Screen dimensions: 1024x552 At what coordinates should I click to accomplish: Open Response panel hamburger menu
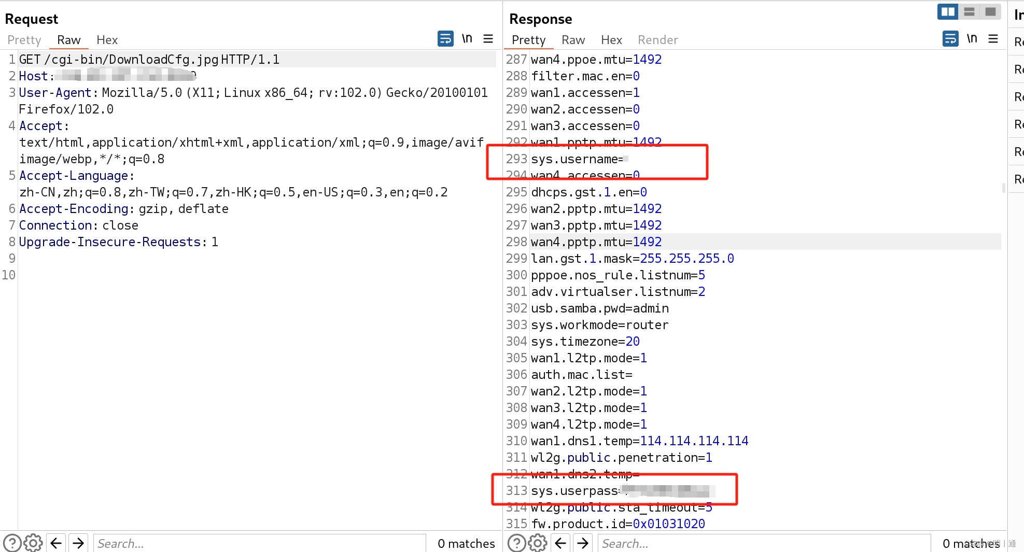click(x=993, y=39)
